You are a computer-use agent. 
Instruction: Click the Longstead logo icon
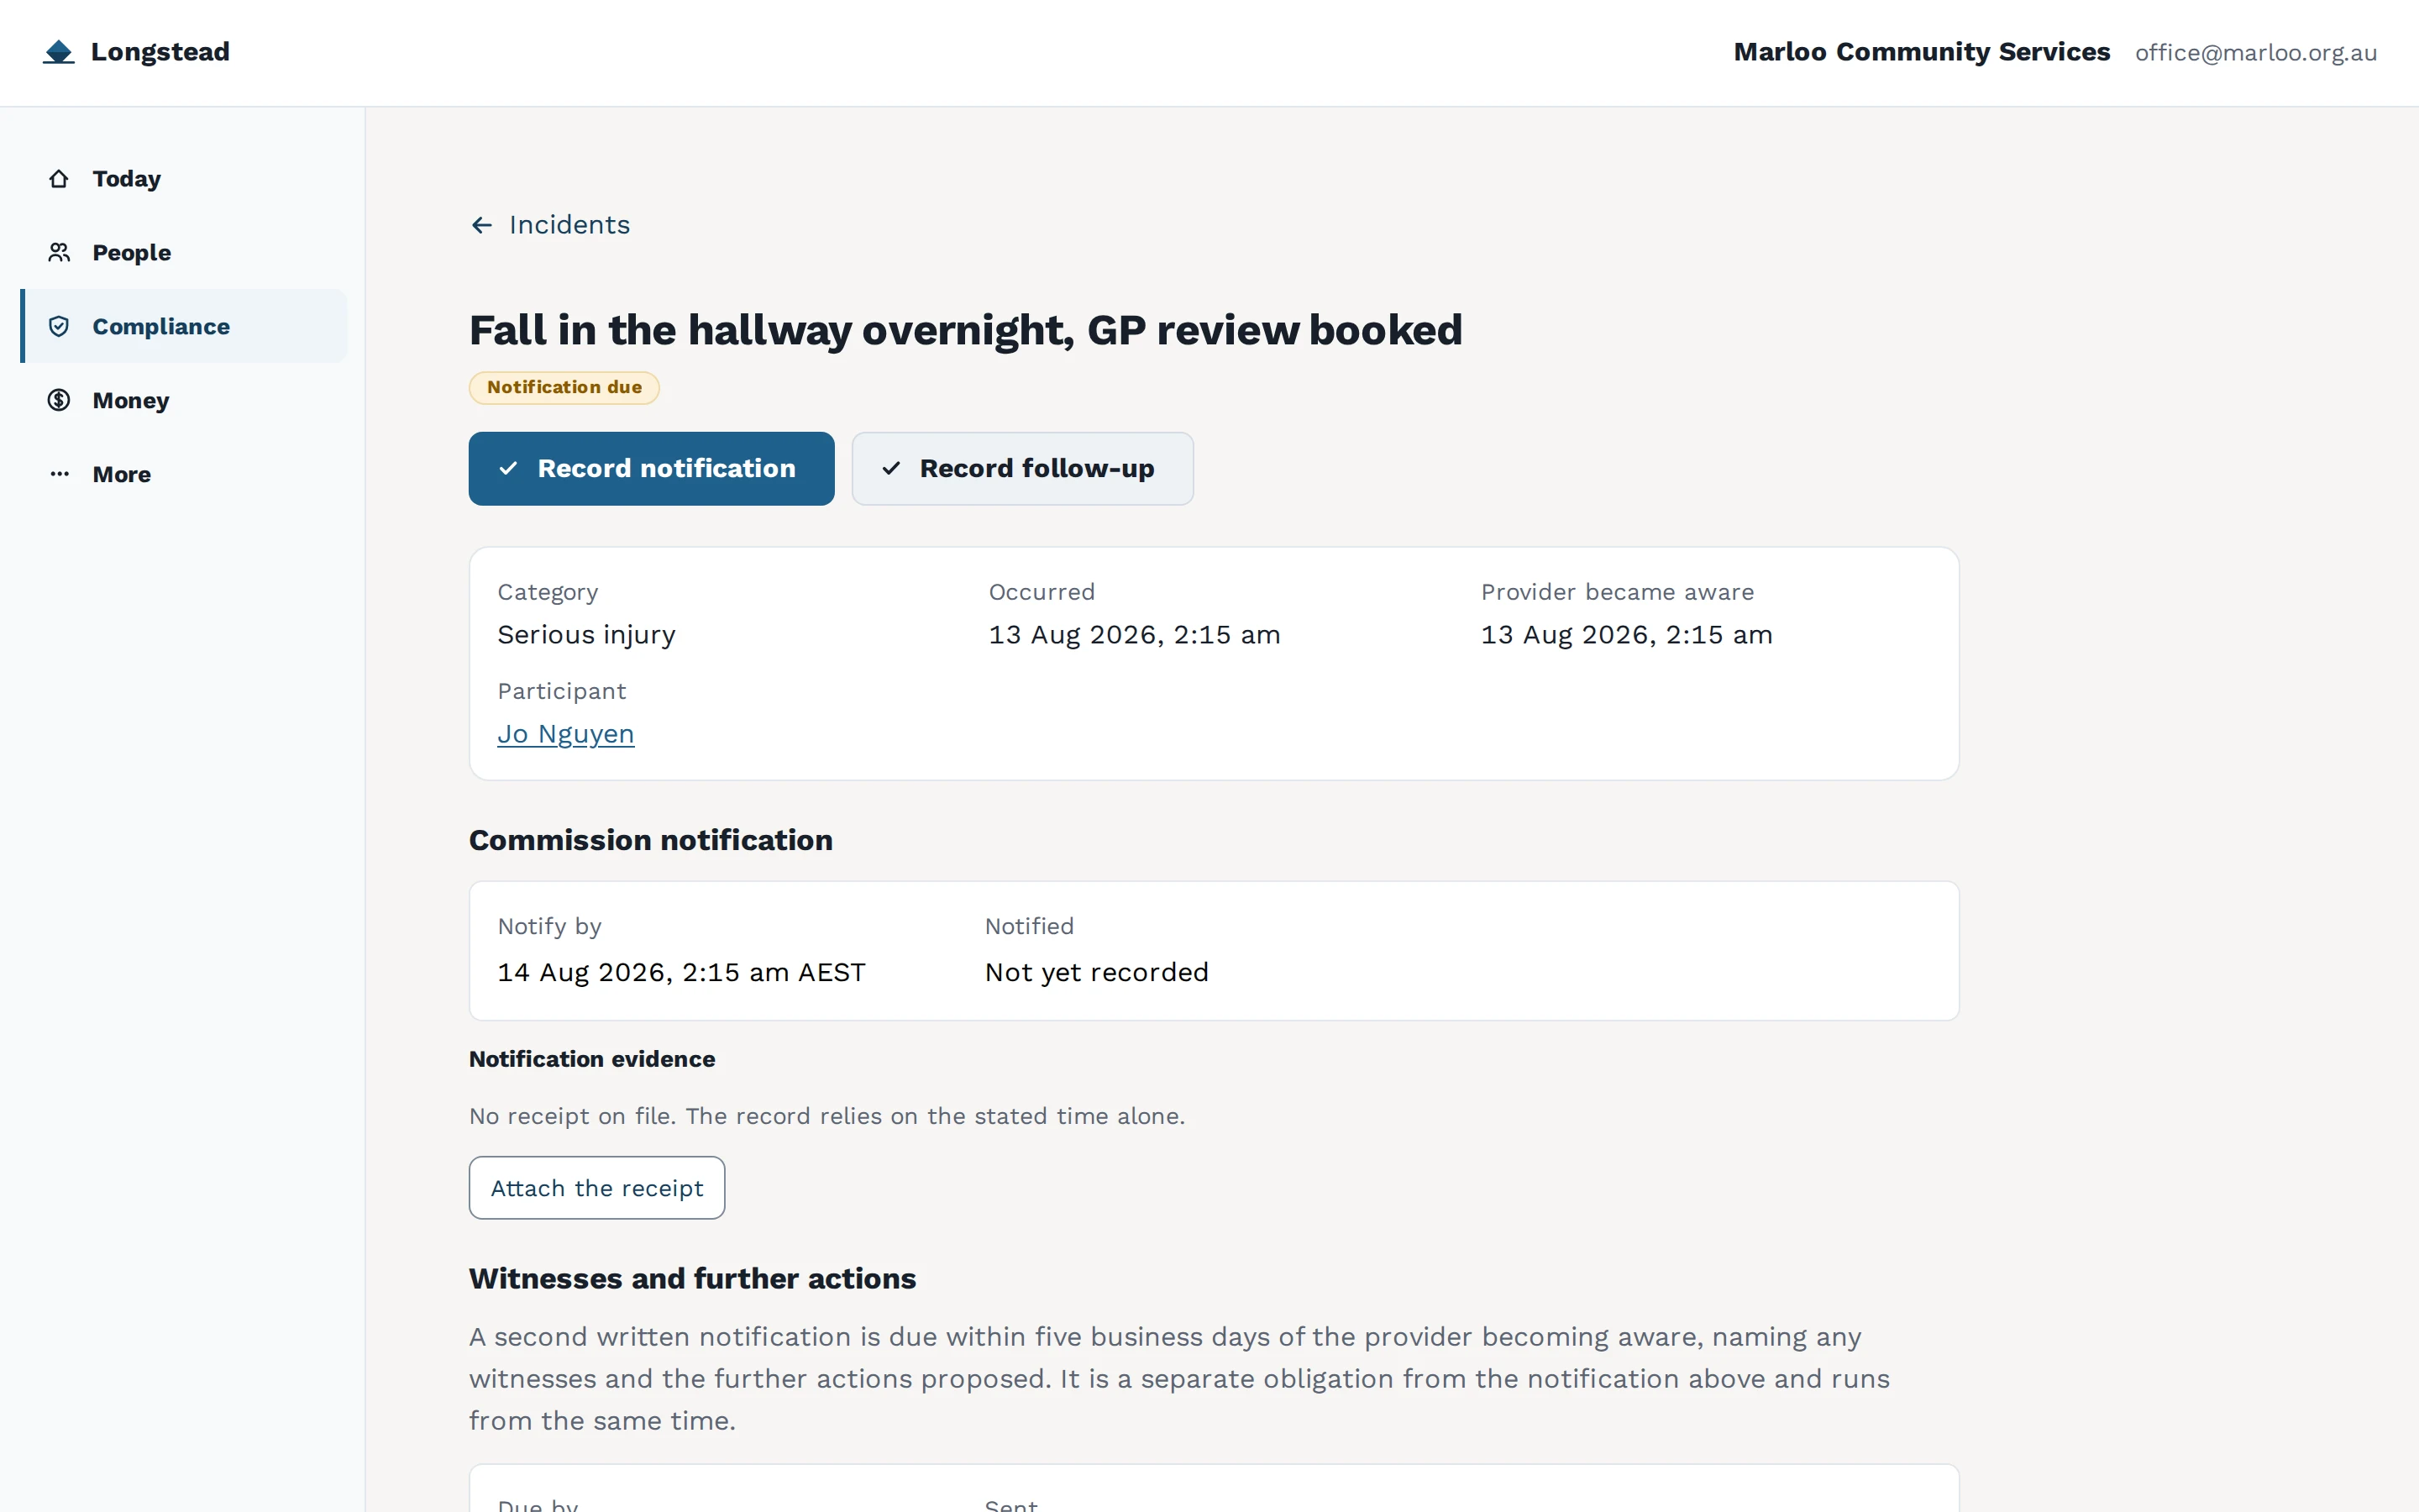59,52
